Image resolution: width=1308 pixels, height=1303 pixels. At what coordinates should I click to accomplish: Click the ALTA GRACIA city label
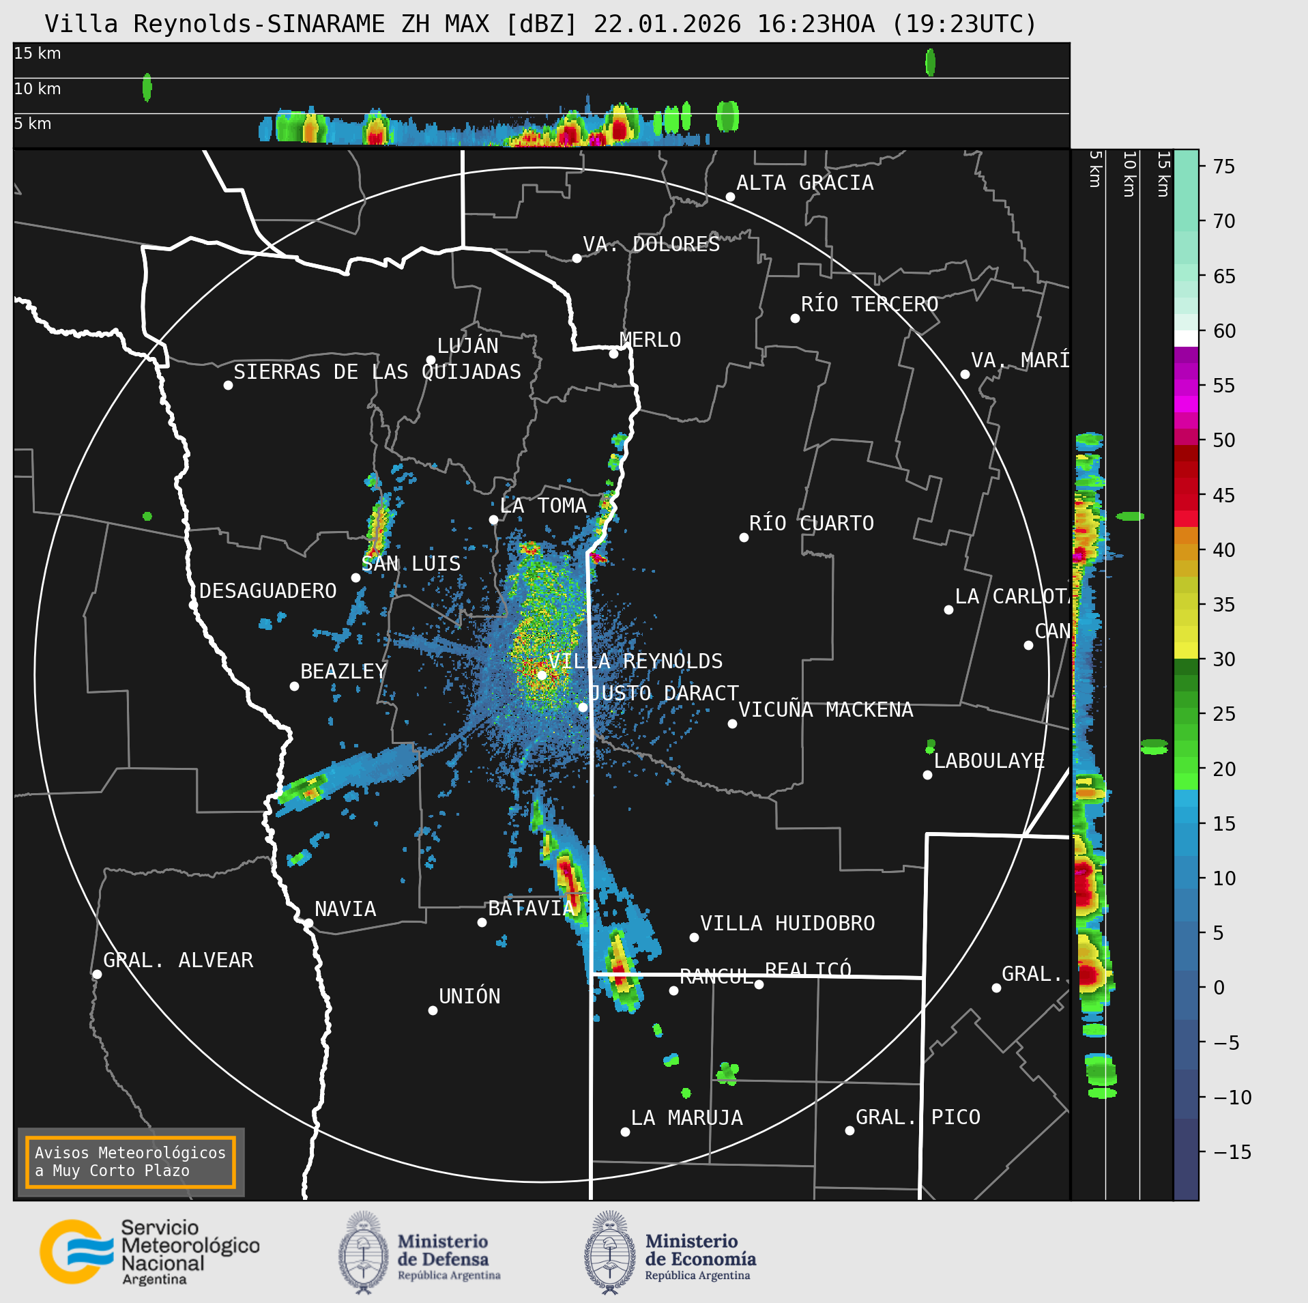pos(805,183)
